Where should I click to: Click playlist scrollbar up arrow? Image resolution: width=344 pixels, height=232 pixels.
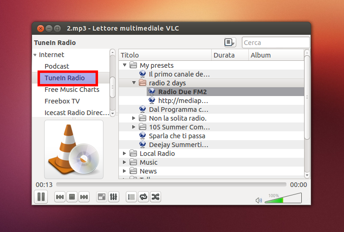[x=307, y=52]
